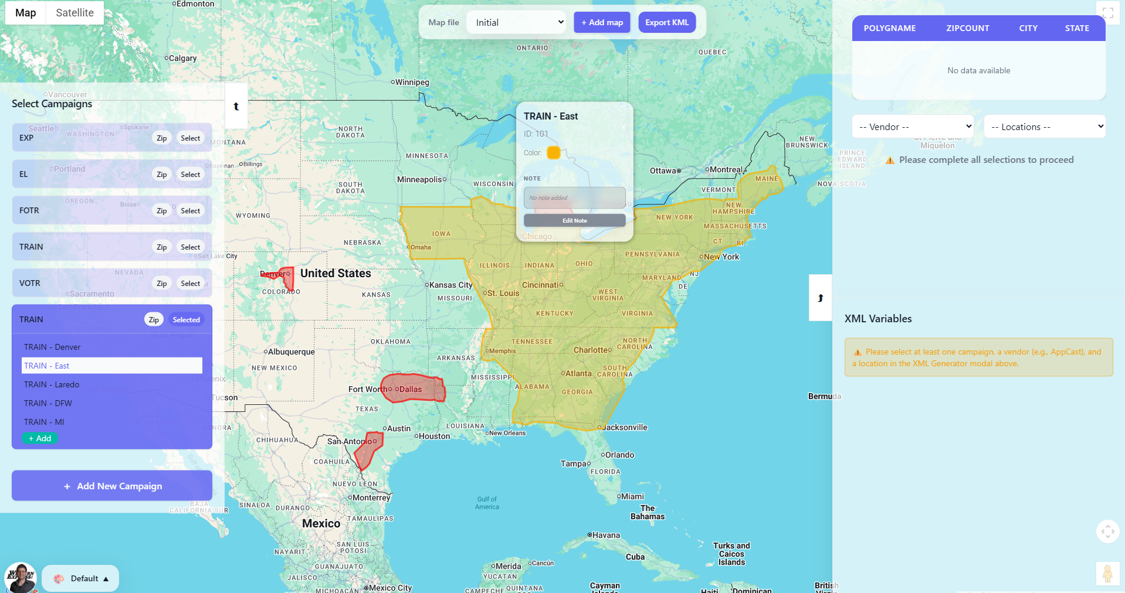Toggle fullscreen map view icon
Image resolution: width=1125 pixels, height=593 pixels.
1107,13
